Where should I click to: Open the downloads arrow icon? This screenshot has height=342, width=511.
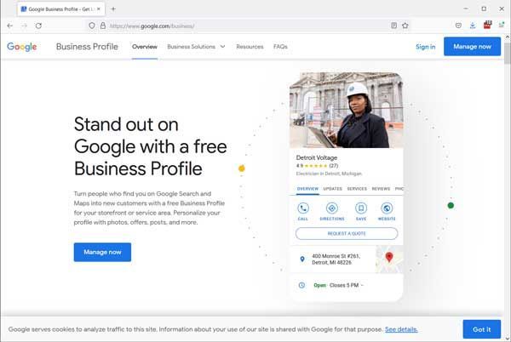click(473, 26)
